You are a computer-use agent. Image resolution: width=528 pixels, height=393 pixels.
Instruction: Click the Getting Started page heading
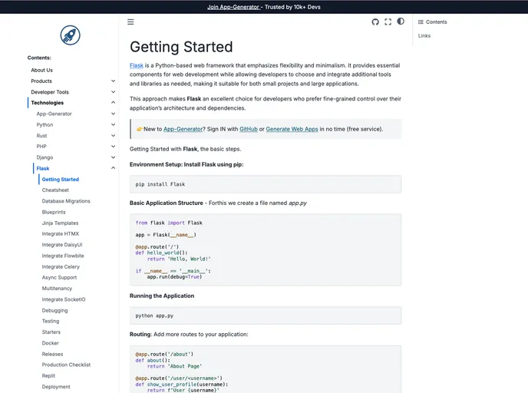(181, 47)
